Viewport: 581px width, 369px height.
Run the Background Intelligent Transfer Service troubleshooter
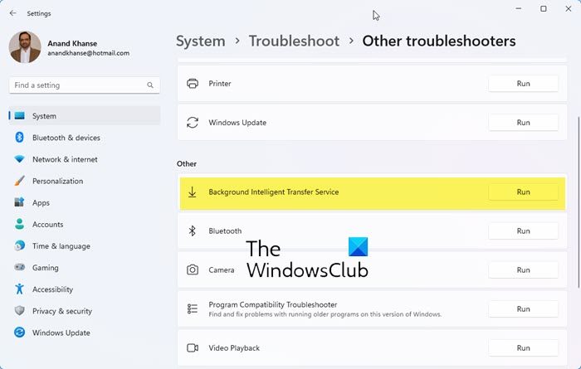tap(523, 192)
